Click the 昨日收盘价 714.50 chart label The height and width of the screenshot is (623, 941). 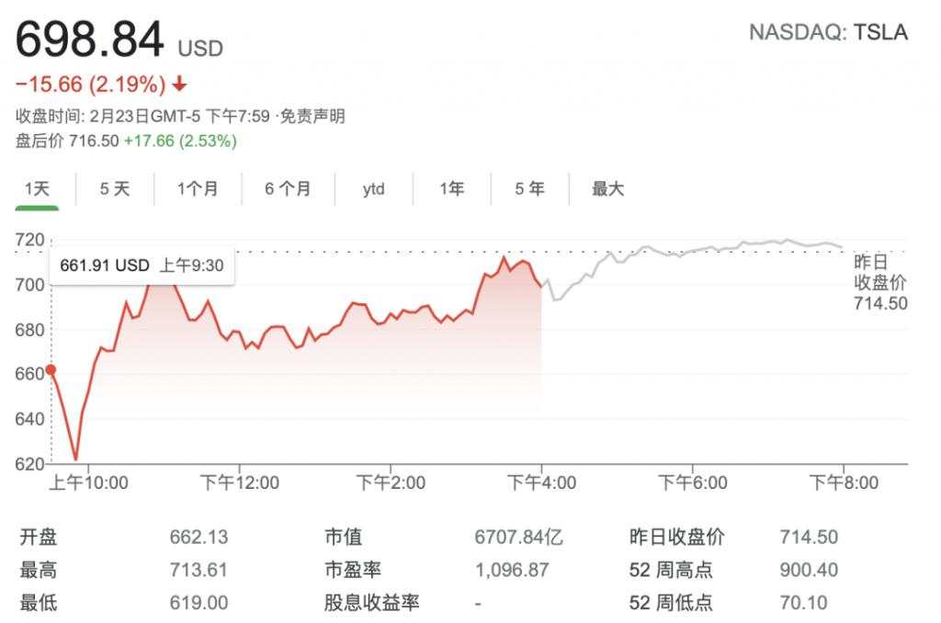(x=879, y=282)
